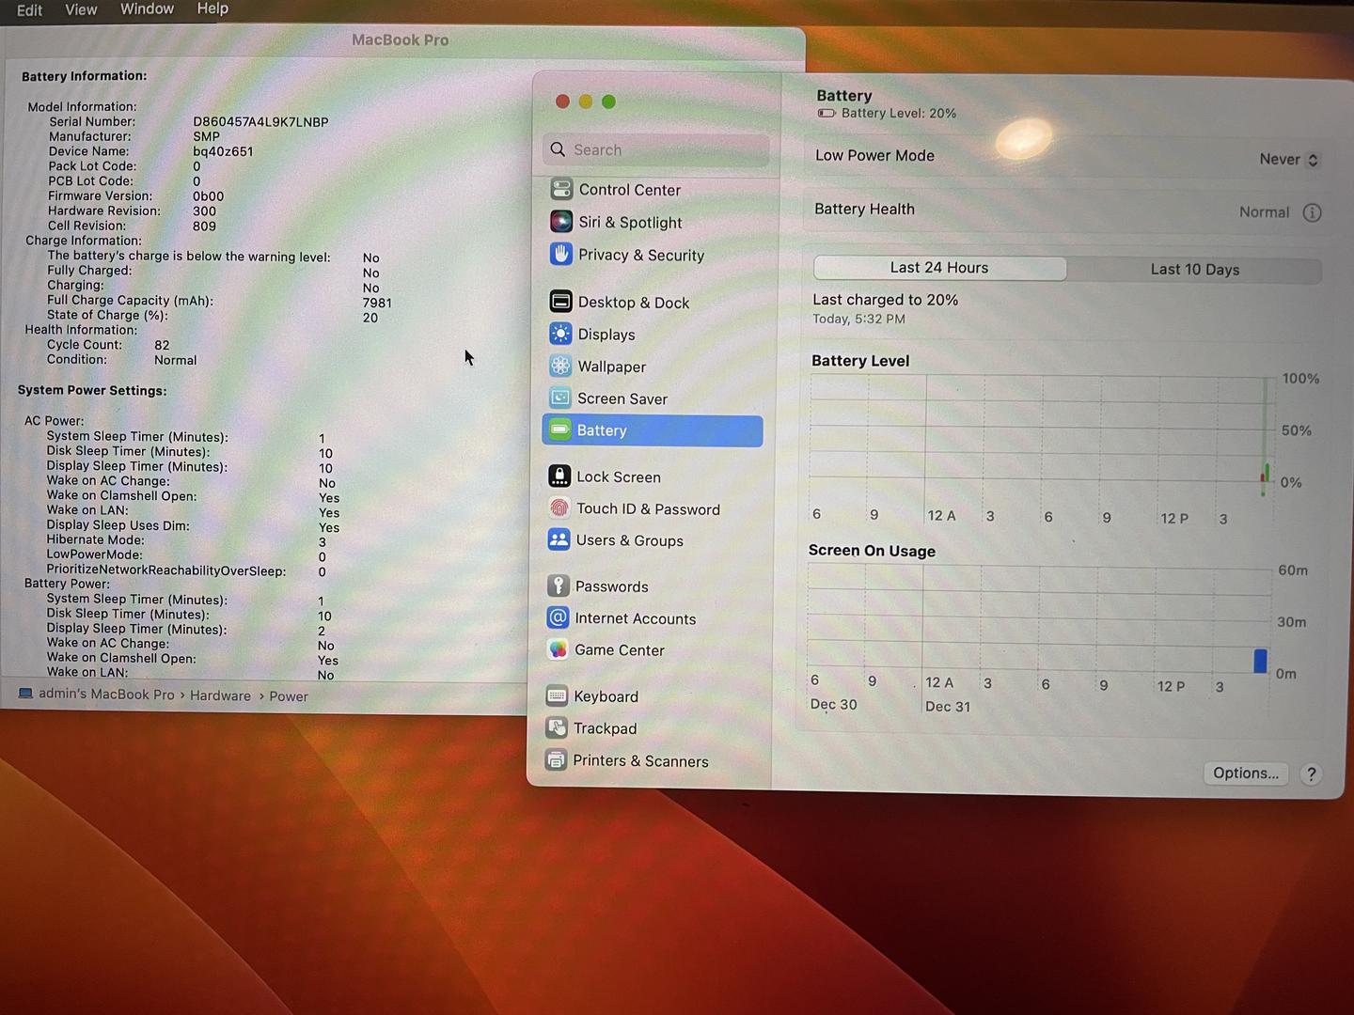Zoom System Settings with the green button
This screenshot has height=1015, width=1354.
pyautogui.click(x=608, y=101)
